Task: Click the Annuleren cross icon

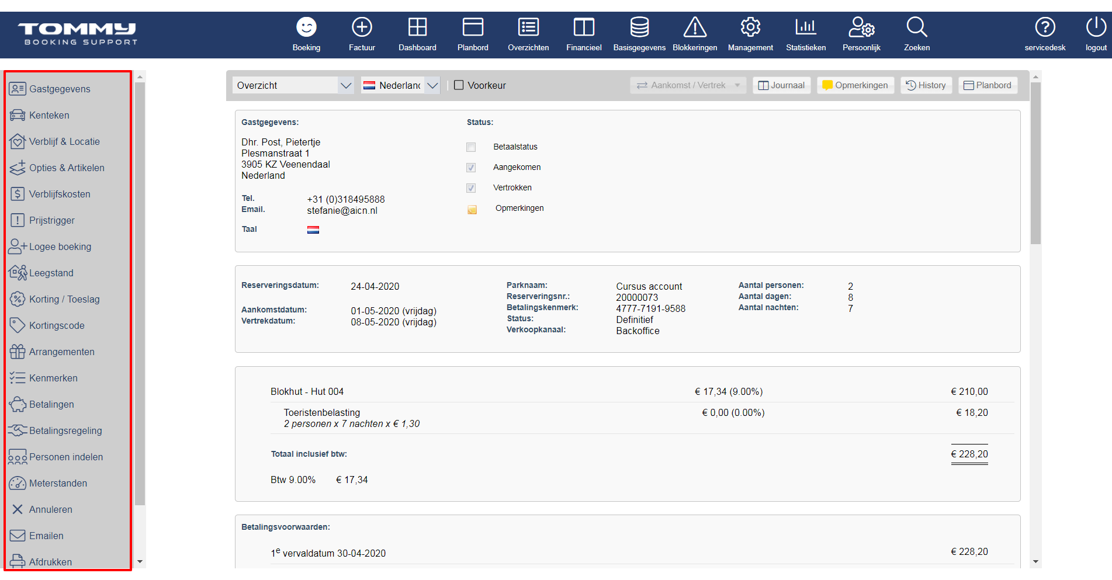Action: pos(18,509)
